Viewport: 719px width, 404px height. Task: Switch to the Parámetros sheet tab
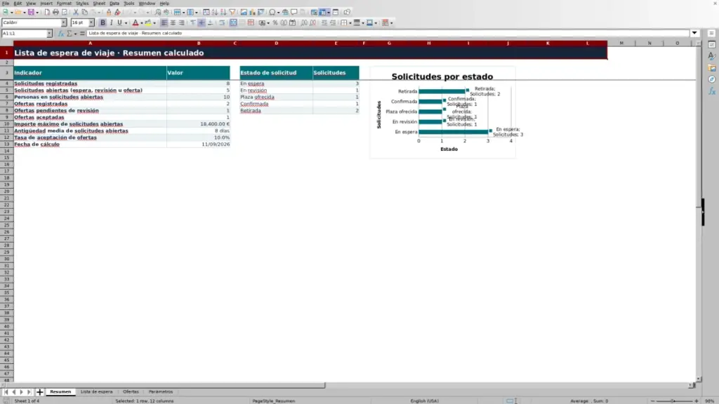161,392
